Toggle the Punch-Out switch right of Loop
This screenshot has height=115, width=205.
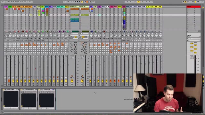[142, 2]
